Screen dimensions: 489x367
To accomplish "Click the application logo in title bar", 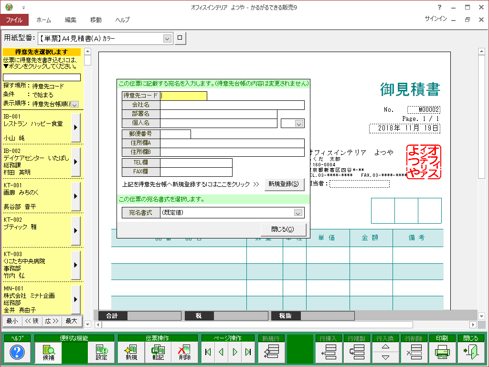I will (x=9, y=7).
